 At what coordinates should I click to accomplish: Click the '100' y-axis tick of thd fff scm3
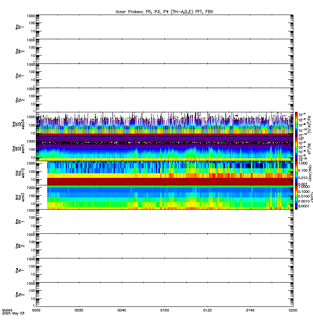(x=32, y=149)
